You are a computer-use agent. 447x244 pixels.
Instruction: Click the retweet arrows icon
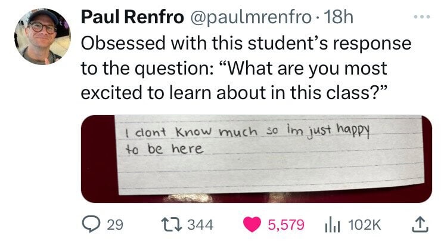point(172,224)
